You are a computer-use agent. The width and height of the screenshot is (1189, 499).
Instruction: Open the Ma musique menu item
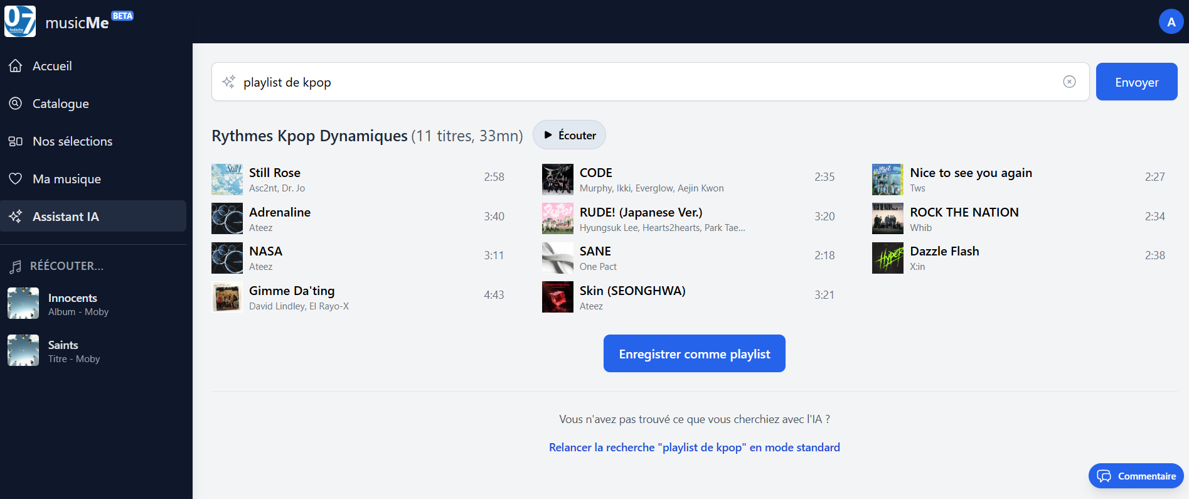93,179
